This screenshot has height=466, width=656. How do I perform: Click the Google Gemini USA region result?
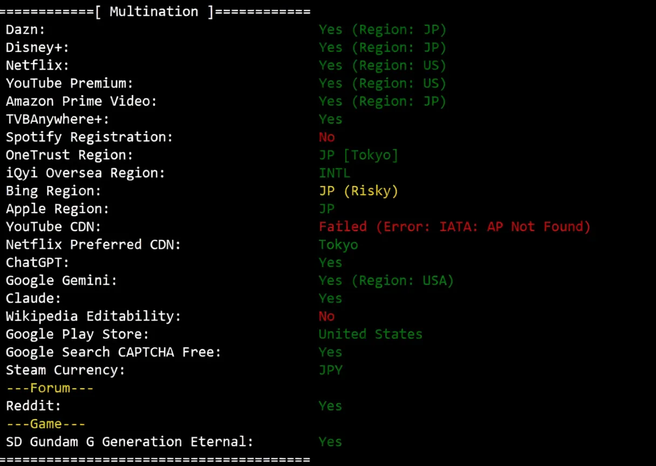(386, 280)
